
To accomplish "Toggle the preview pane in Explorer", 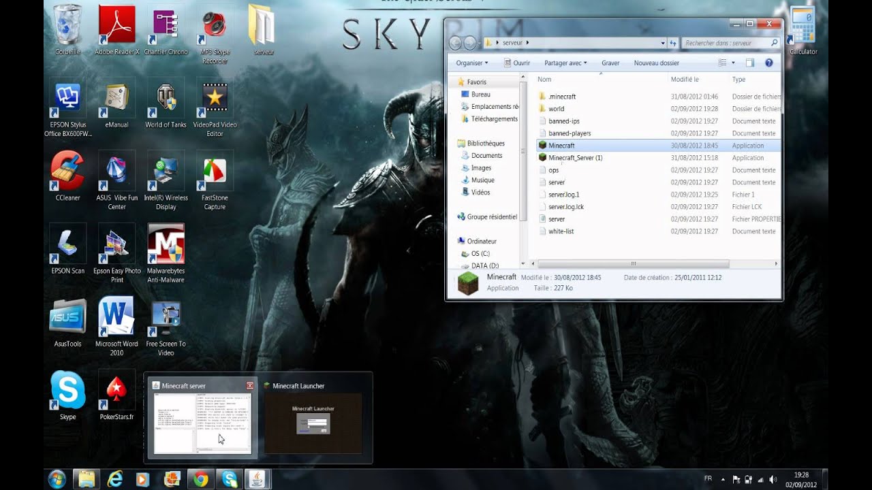I will (x=749, y=63).
